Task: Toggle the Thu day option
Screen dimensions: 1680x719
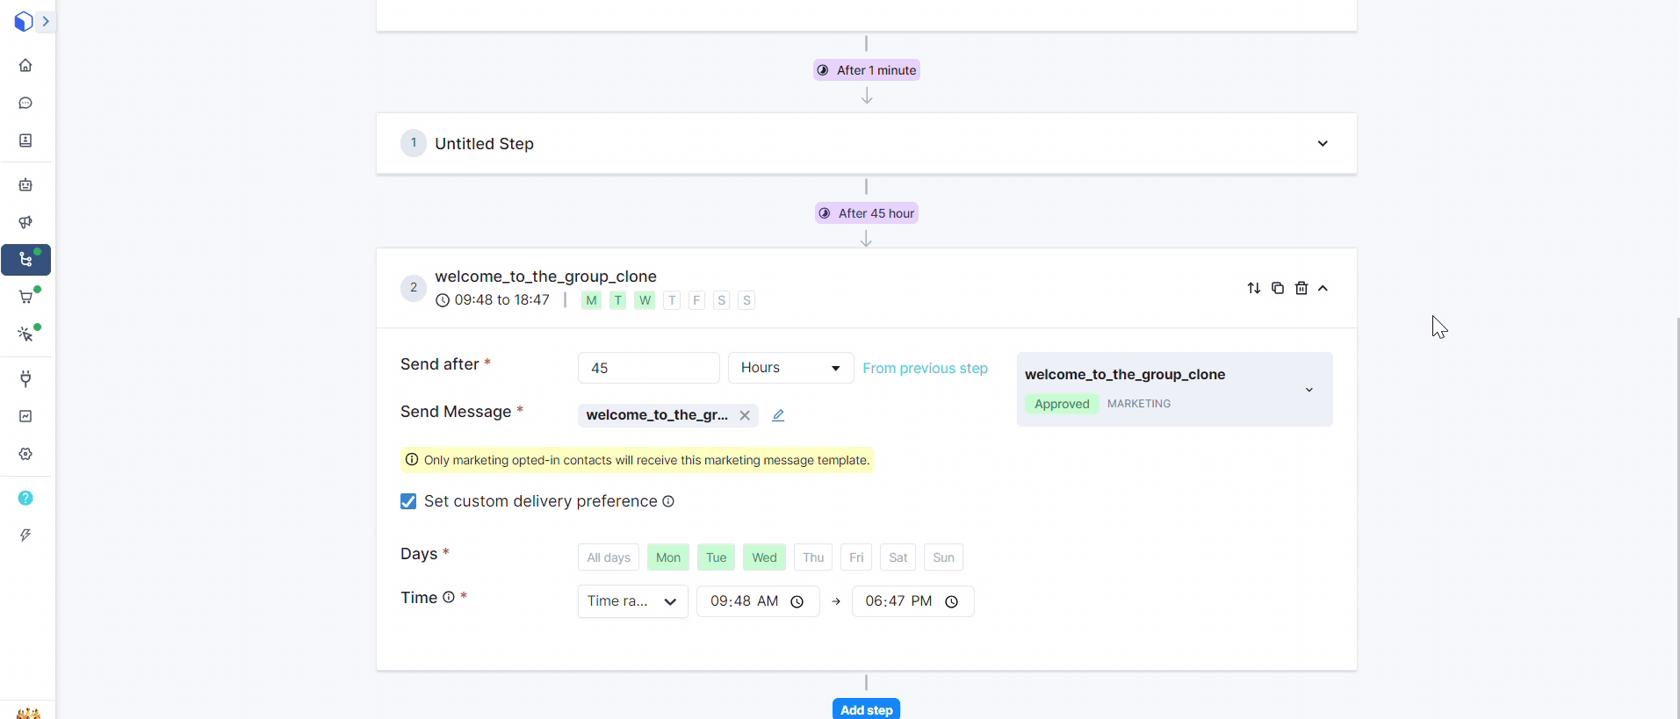Action: [x=813, y=557]
